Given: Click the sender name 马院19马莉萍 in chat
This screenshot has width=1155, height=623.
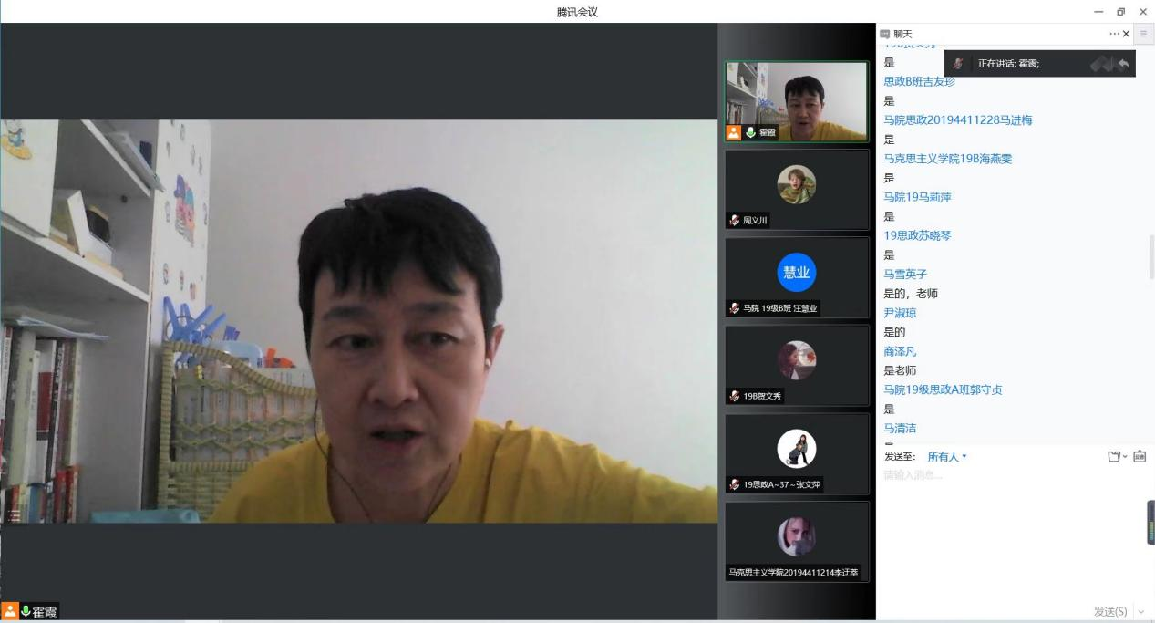Looking at the screenshot, I should click(x=917, y=197).
